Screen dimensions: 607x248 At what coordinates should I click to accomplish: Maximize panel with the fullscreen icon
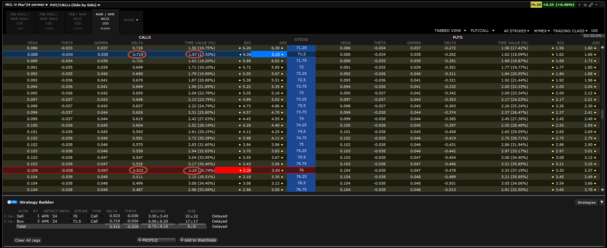[x=602, y=5]
